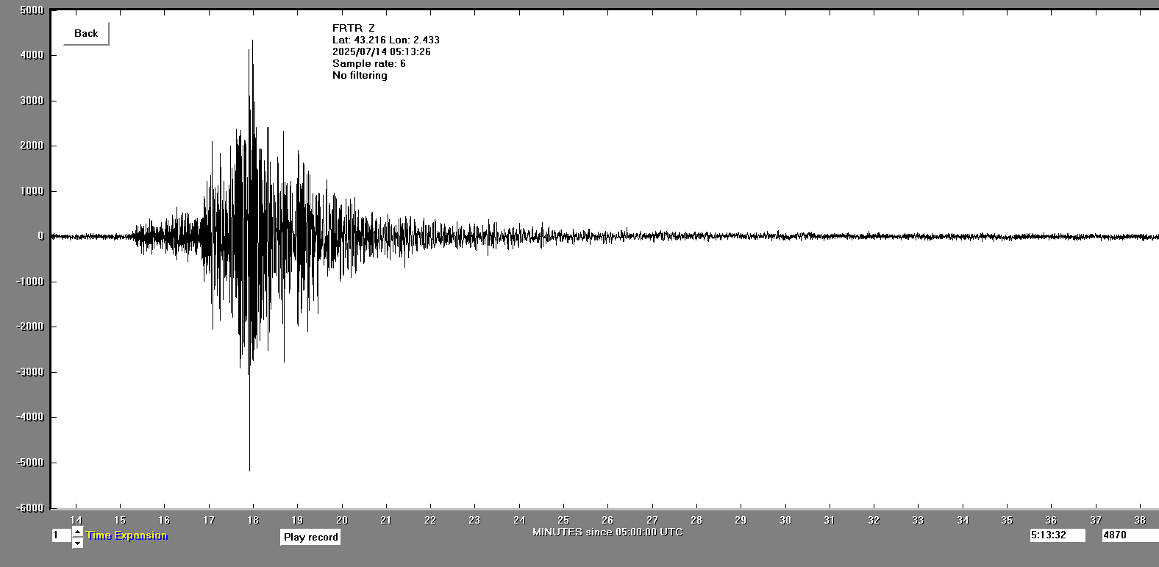This screenshot has width=1159, height=567.
Task: Click the 17 minute tick label
Action: click(x=209, y=520)
